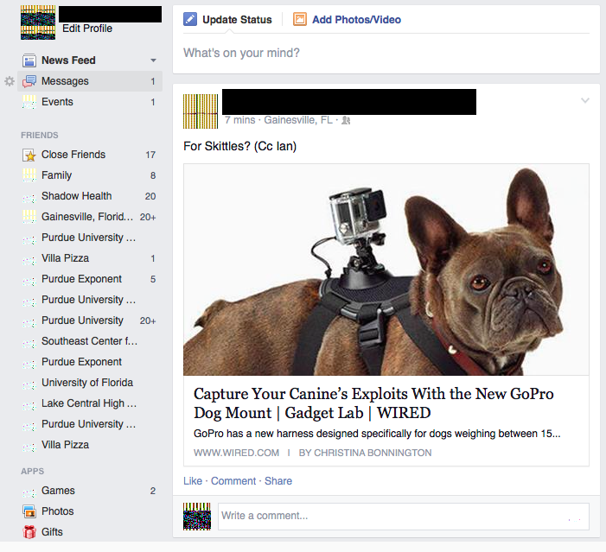Click in the What's on your mind box
The width and height of the screenshot is (606, 552).
tap(386, 53)
